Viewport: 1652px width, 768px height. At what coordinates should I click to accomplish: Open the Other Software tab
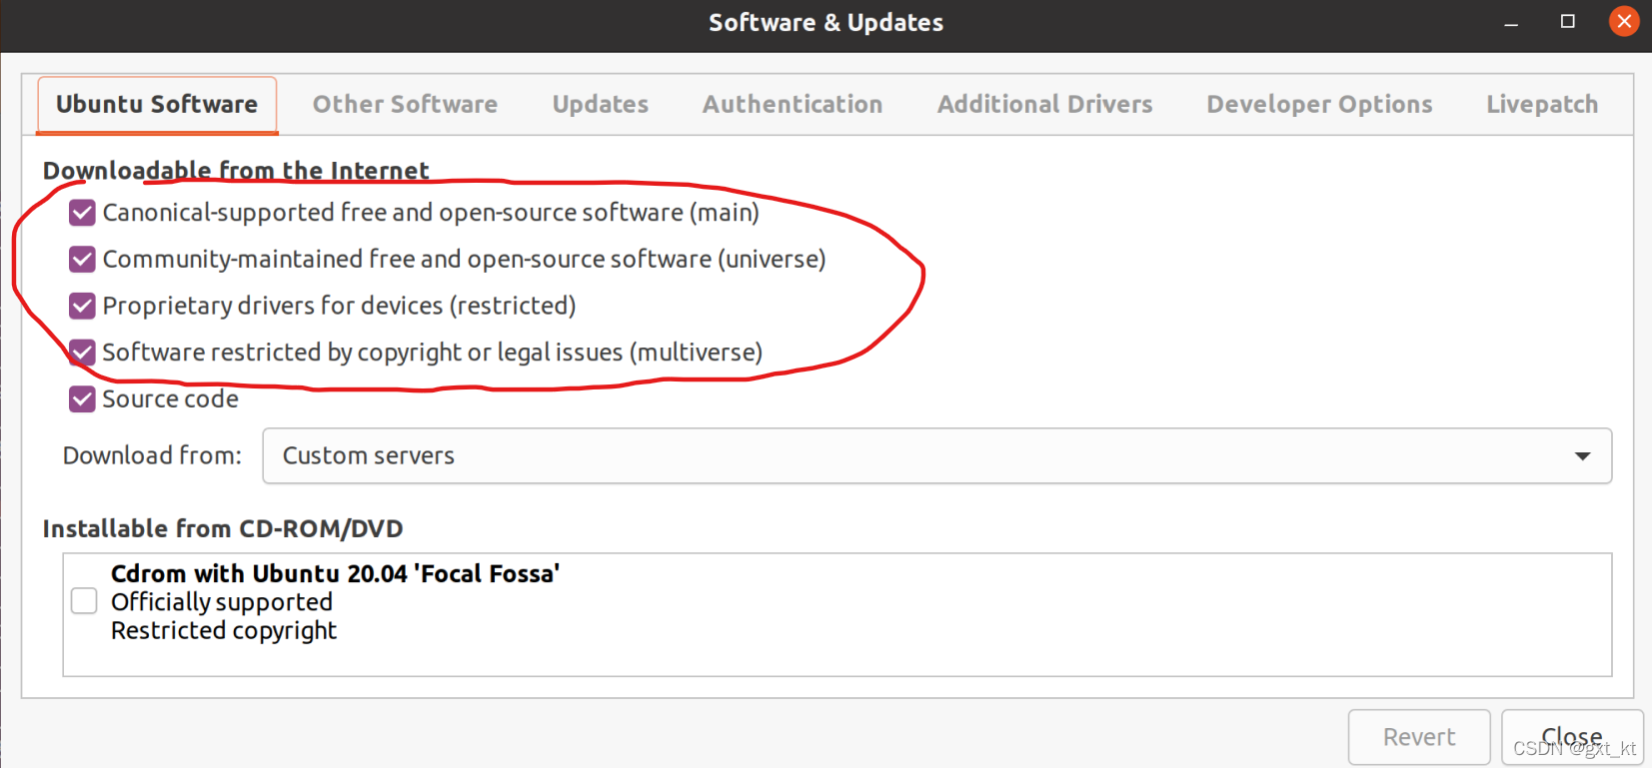click(x=405, y=105)
